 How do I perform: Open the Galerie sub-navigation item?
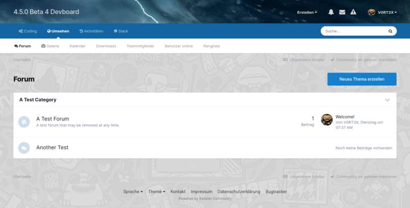[x=50, y=46]
